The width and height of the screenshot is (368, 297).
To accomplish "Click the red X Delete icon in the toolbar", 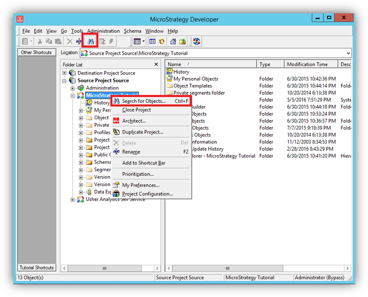I will [70, 41].
